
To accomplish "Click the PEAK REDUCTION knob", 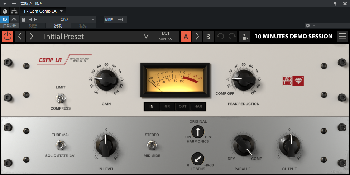I will click(244, 79).
